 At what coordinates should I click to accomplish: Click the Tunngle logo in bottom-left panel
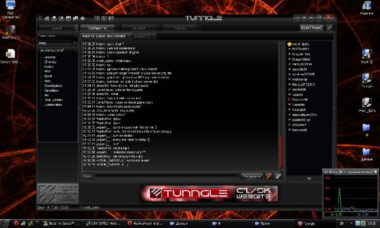click(58, 193)
